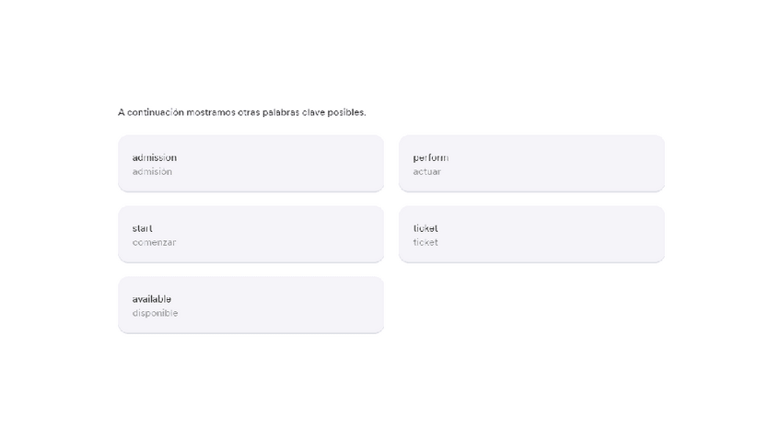Click the 'A continuación' opening words
Screen dimensions: 781x439
tap(150, 113)
